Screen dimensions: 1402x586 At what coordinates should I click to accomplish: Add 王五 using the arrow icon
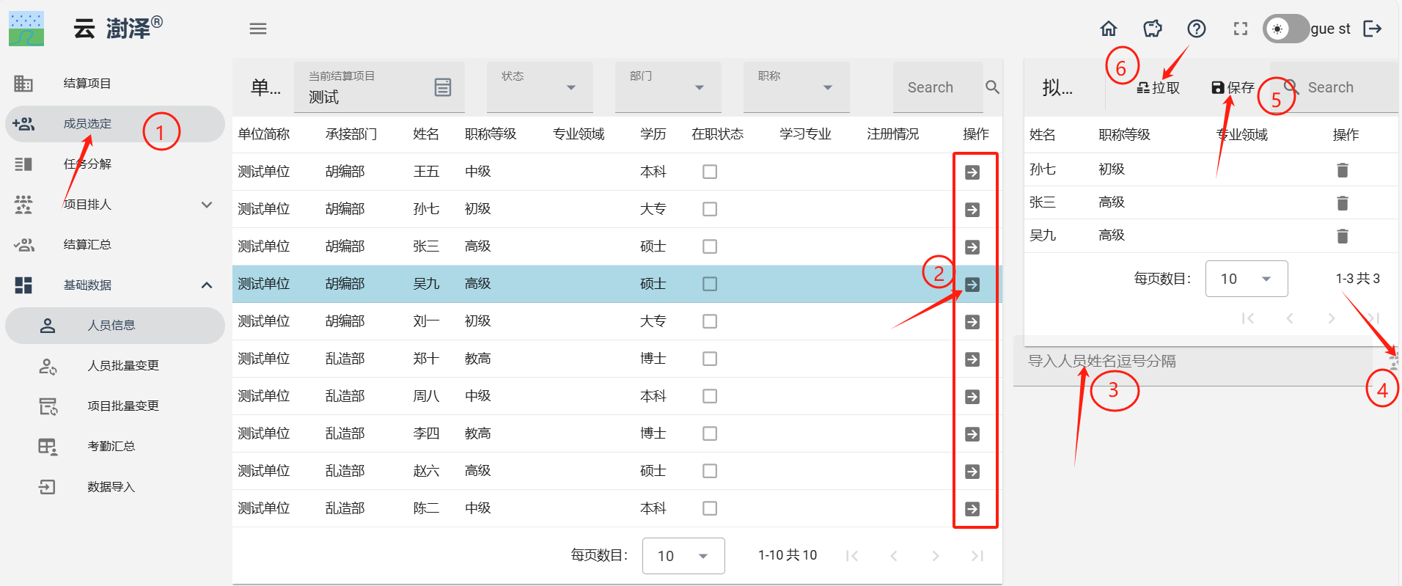[x=972, y=172]
